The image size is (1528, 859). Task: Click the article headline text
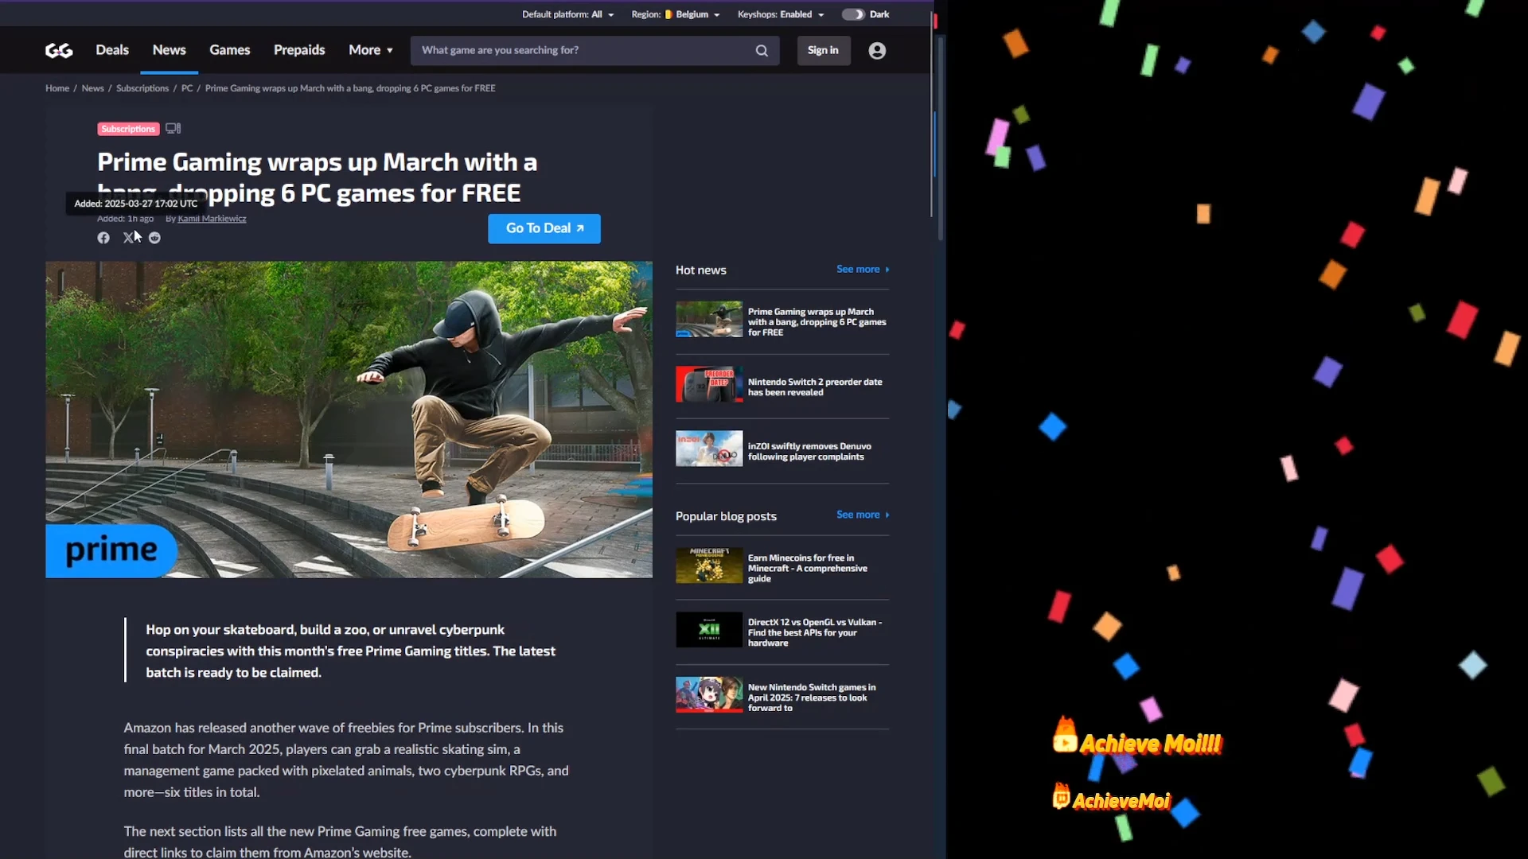coord(317,177)
